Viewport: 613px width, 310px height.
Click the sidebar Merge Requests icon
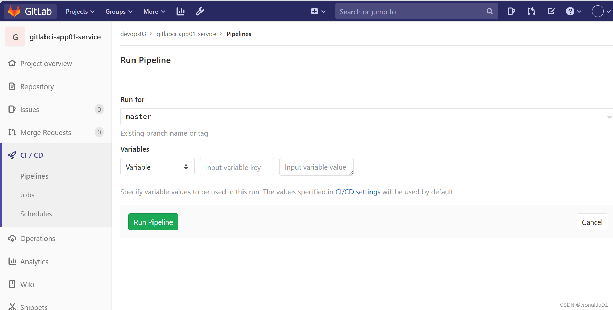[x=12, y=132]
